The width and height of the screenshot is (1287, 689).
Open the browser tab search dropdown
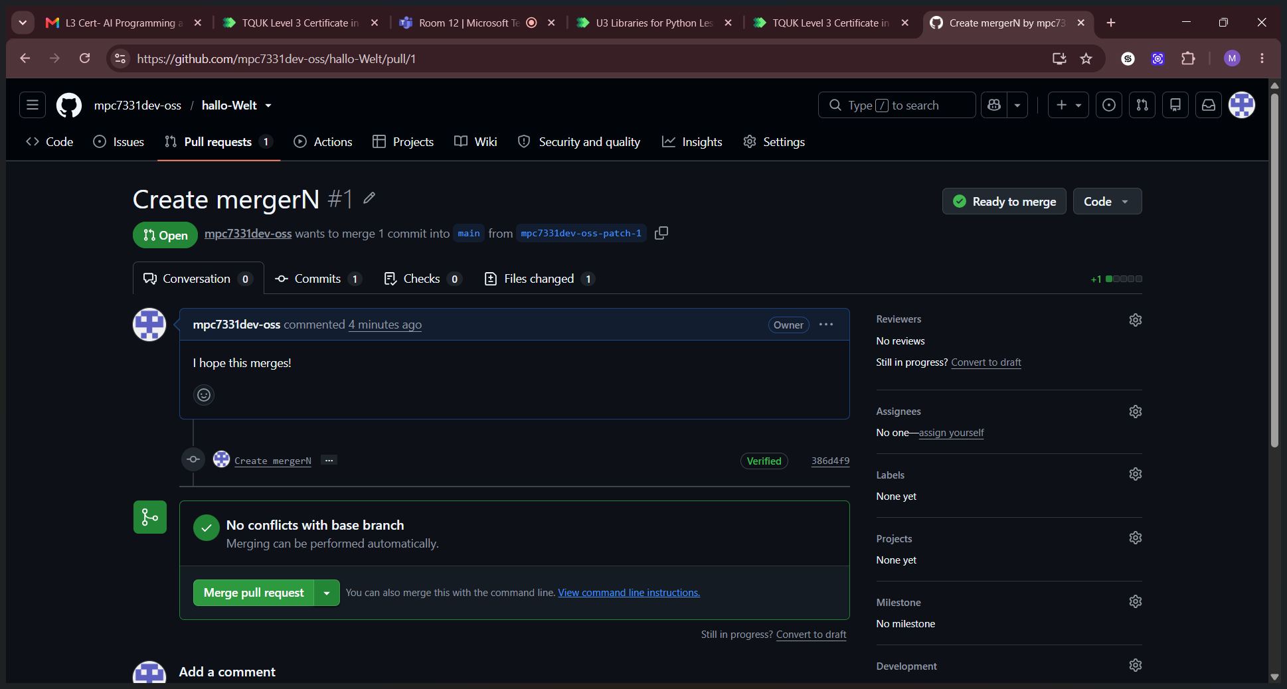tap(23, 23)
